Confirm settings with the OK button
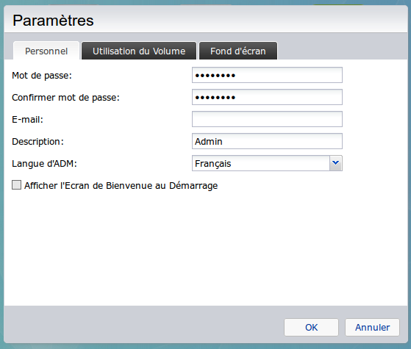 pyautogui.click(x=312, y=327)
